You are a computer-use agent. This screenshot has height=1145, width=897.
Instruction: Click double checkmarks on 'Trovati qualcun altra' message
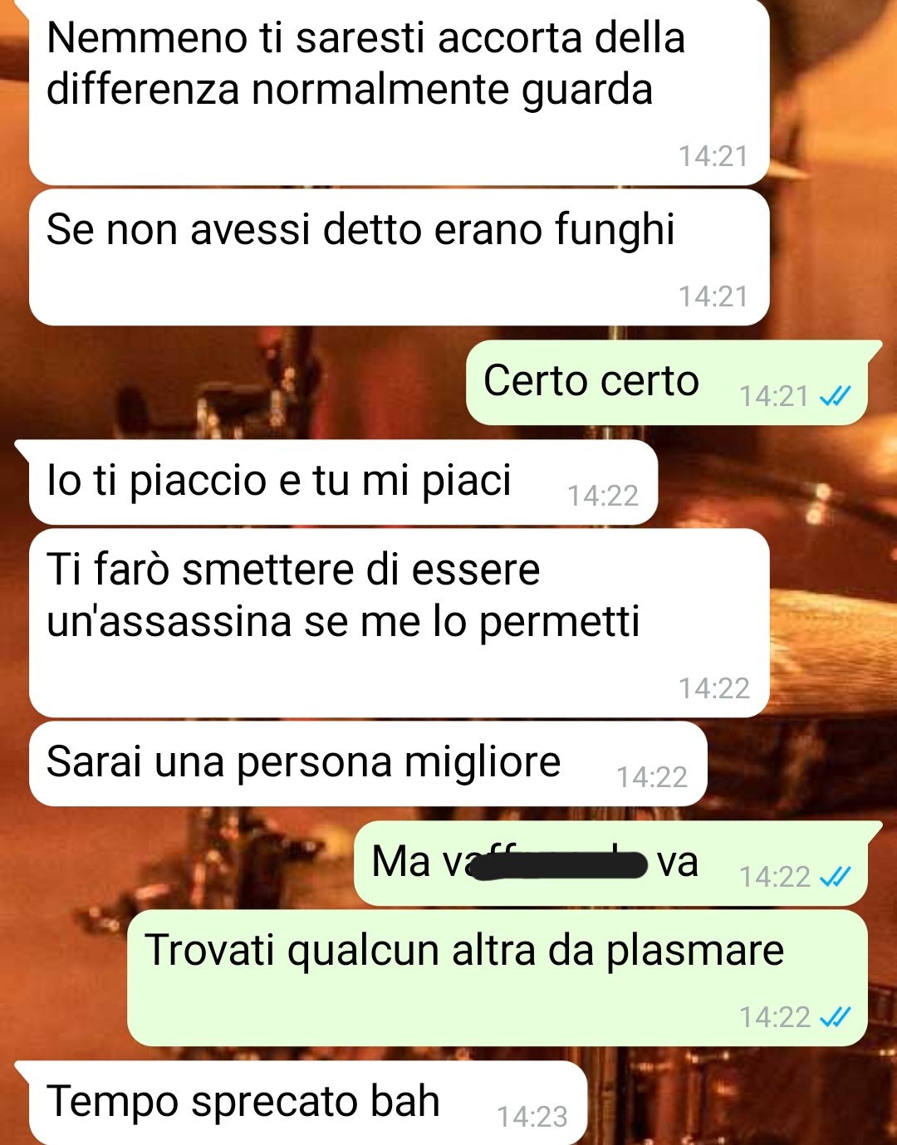click(835, 1016)
